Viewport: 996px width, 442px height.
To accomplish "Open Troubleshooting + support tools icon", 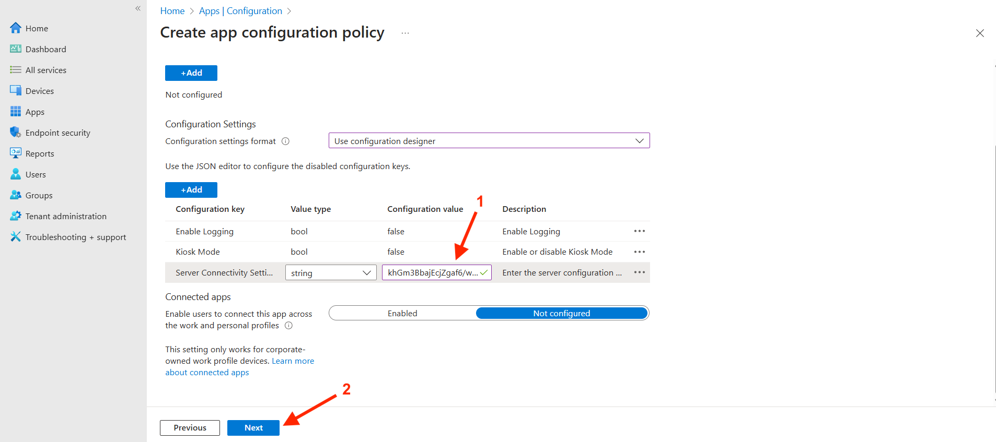I will pos(16,237).
